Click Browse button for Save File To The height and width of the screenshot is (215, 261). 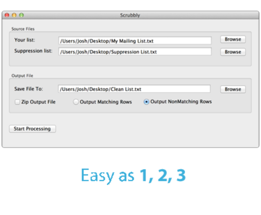(233, 89)
